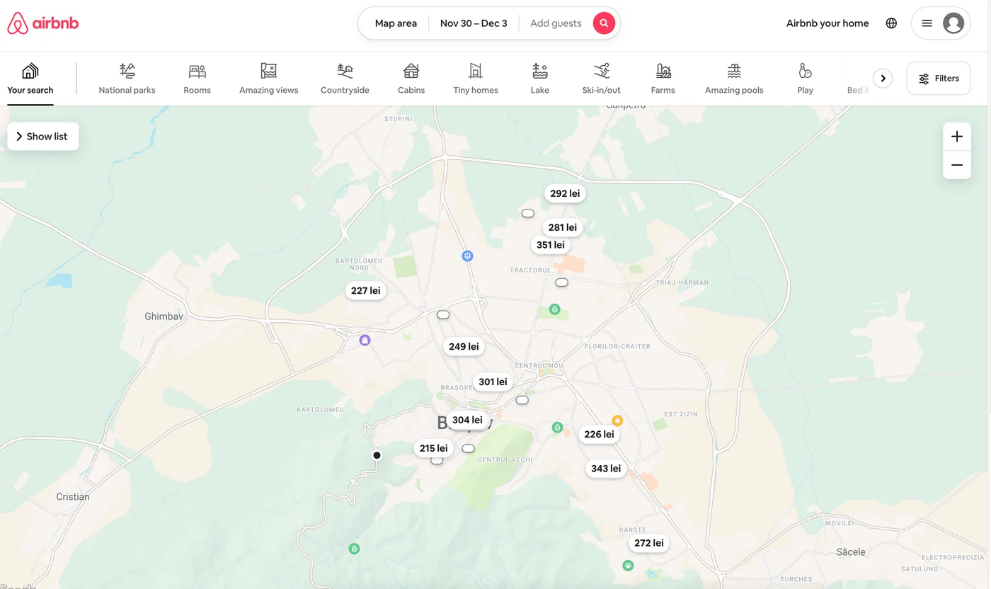Select the National parks category

pos(127,79)
